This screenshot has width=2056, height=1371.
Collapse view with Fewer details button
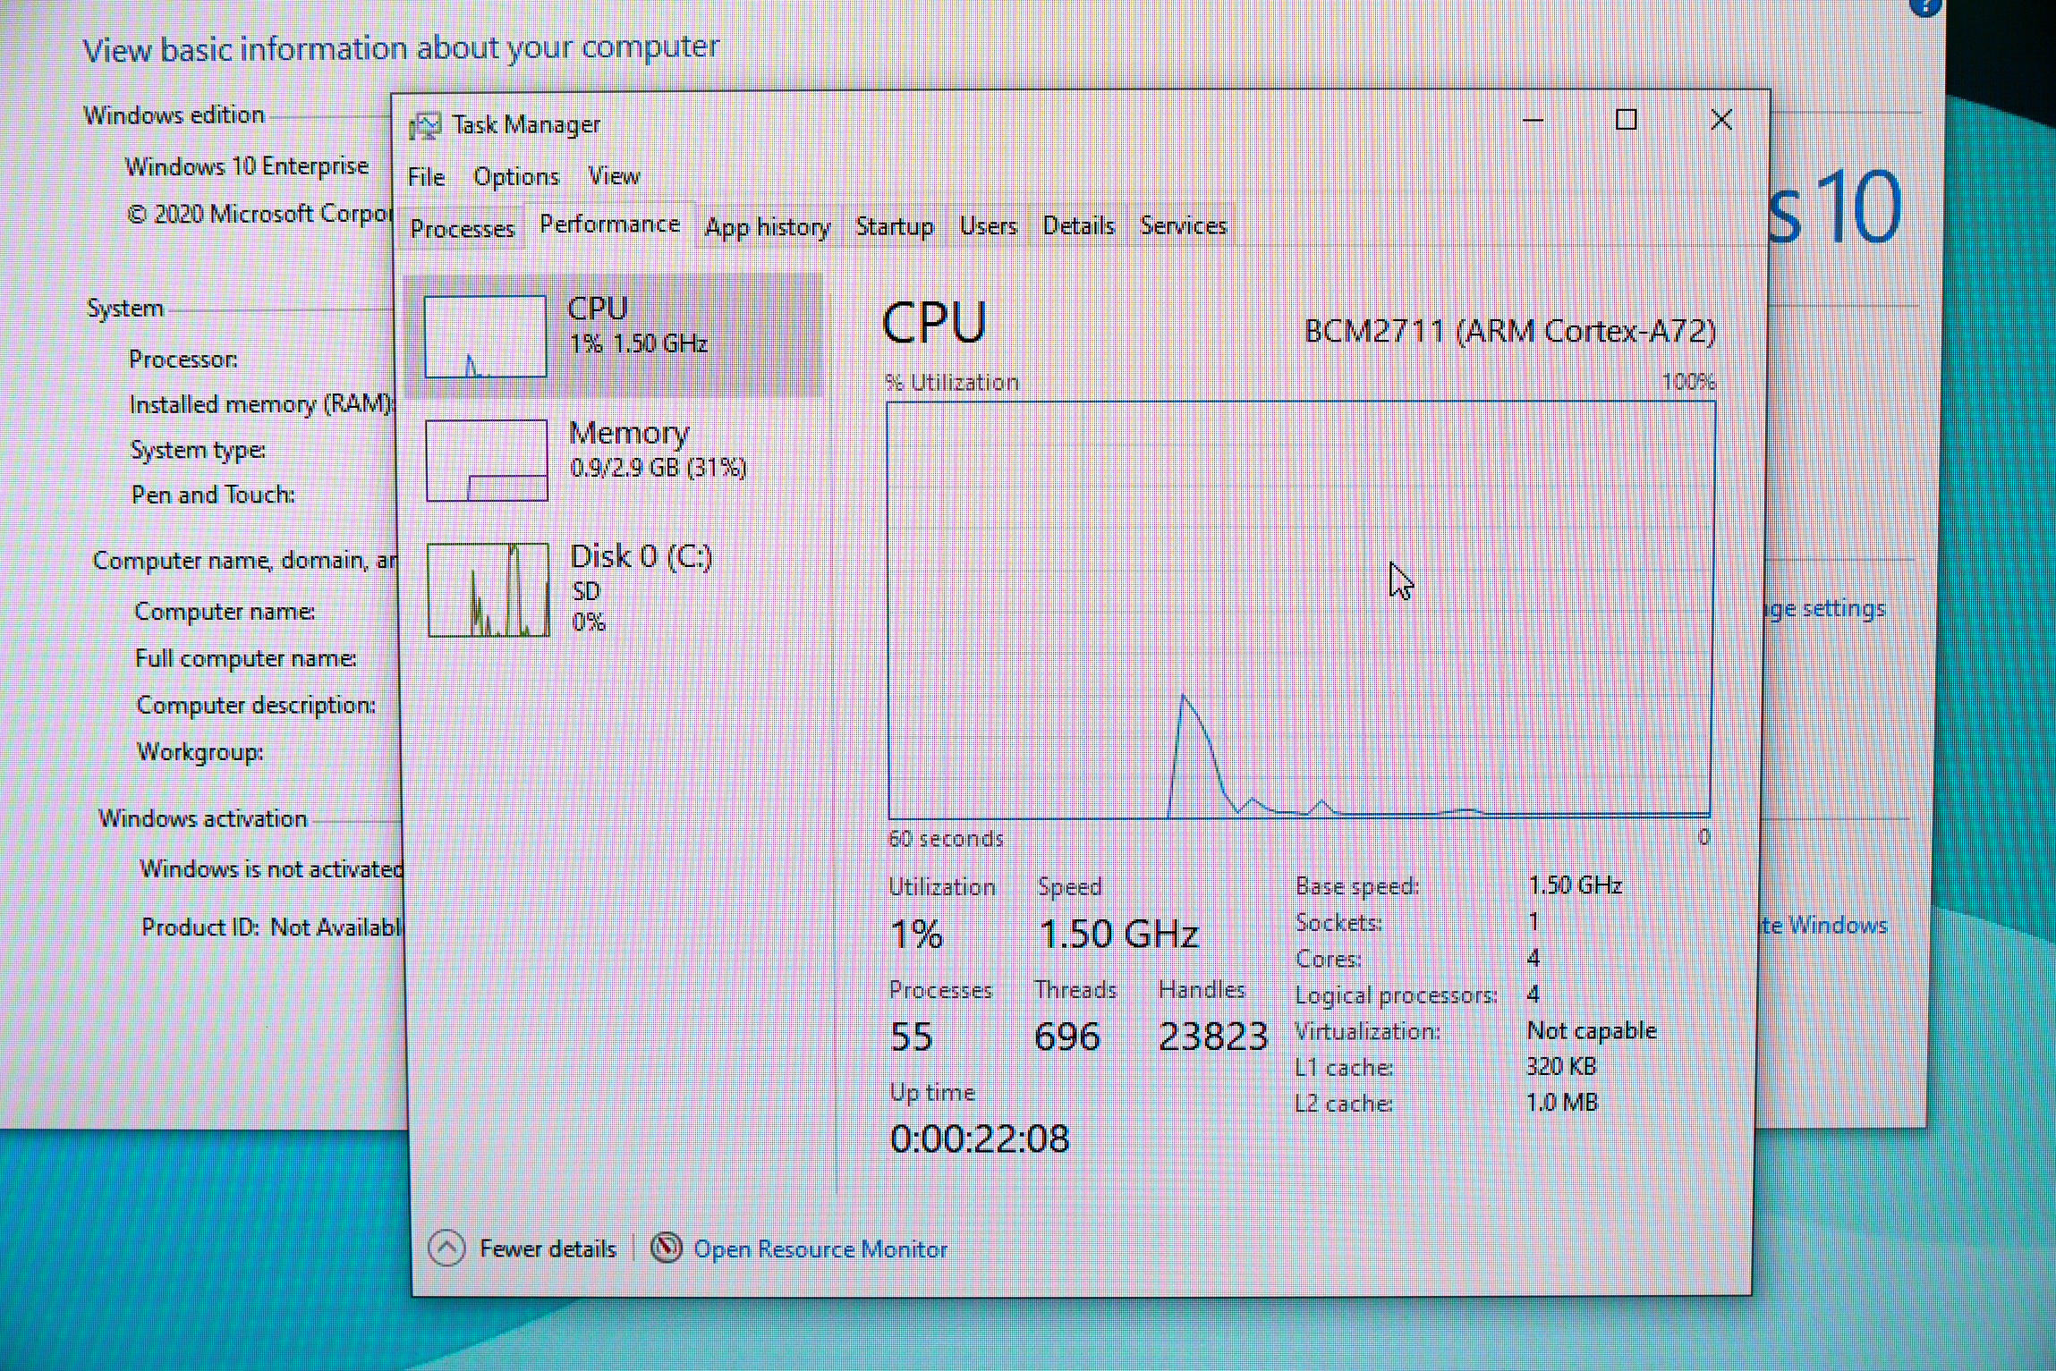pos(547,1248)
